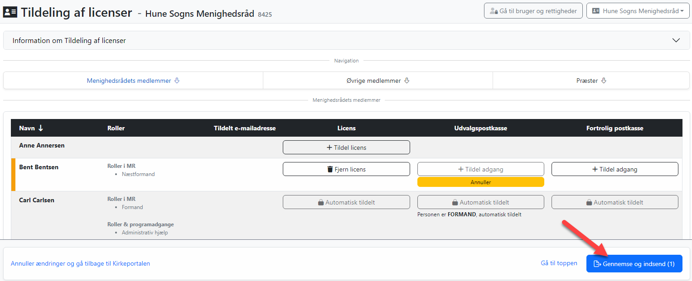
Task: Click the user-lock icon on Gå til bruger og rettigheder
Action: pyautogui.click(x=494, y=11)
